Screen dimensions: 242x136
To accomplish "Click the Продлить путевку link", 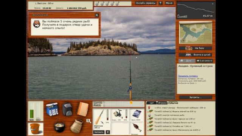I will coord(188,76).
